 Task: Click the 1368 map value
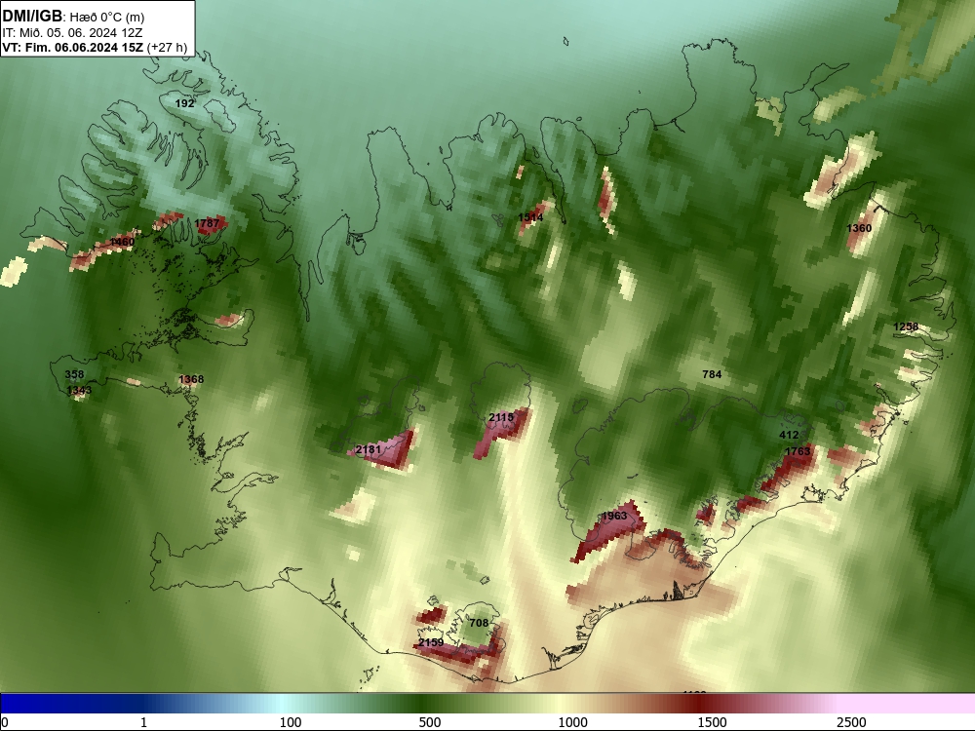(x=191, y=379)
